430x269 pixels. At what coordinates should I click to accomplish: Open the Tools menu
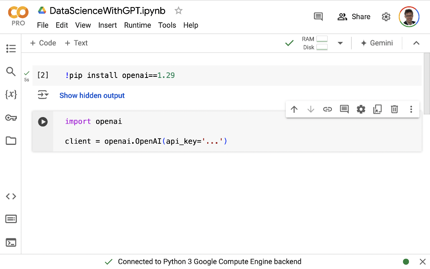point(167,25)
